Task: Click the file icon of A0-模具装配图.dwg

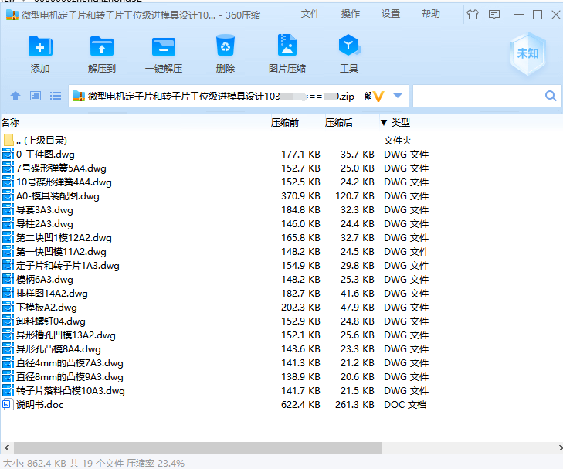Action: (x=8, y=195)
